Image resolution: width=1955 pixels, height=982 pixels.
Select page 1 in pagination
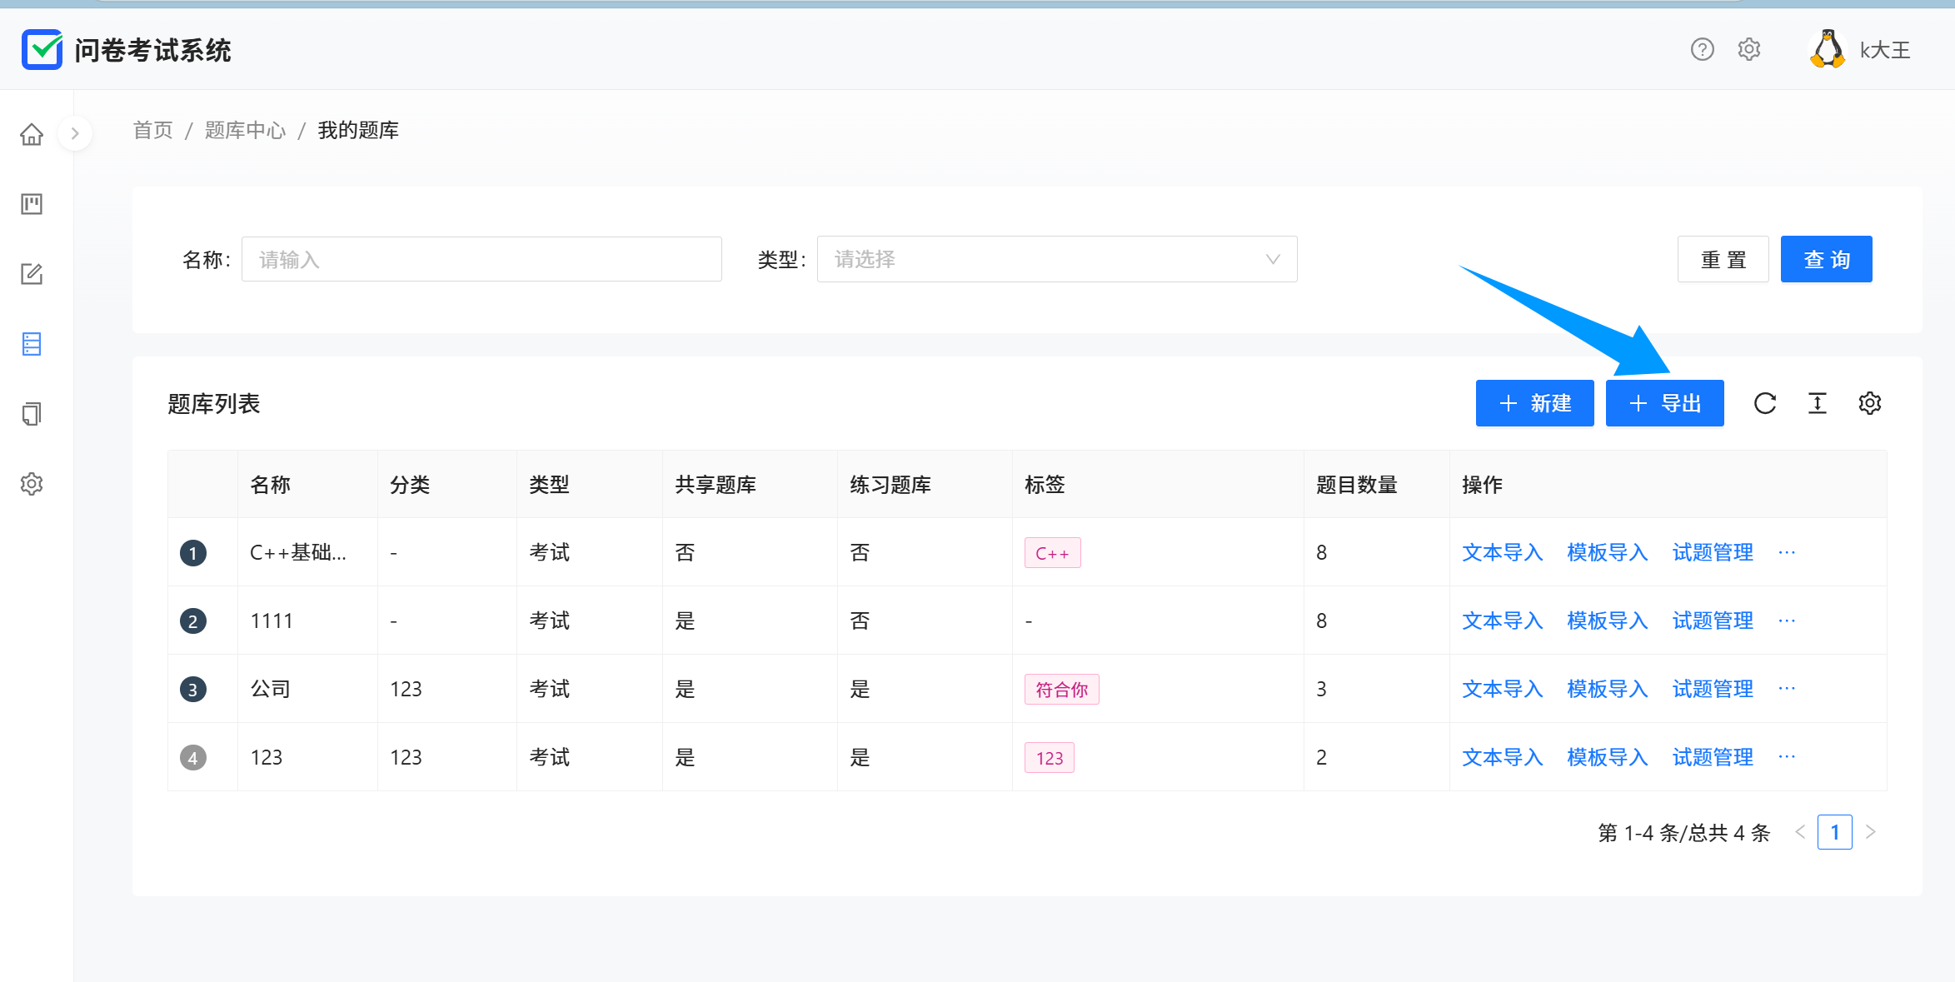pyautogui.click(x=1834, y=832)
